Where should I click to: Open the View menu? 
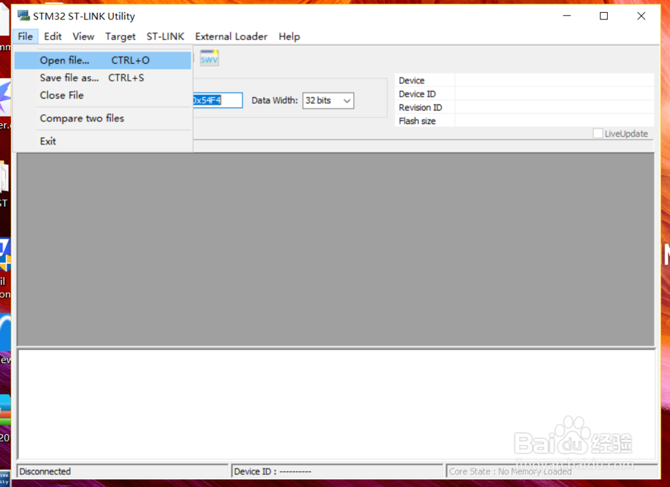pyautogui.click(x=83, y=36)
